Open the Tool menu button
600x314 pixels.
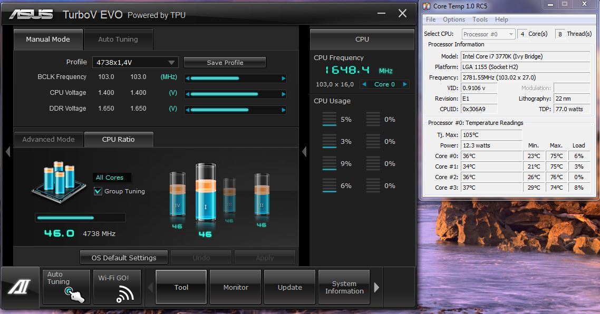pos(181,287)
